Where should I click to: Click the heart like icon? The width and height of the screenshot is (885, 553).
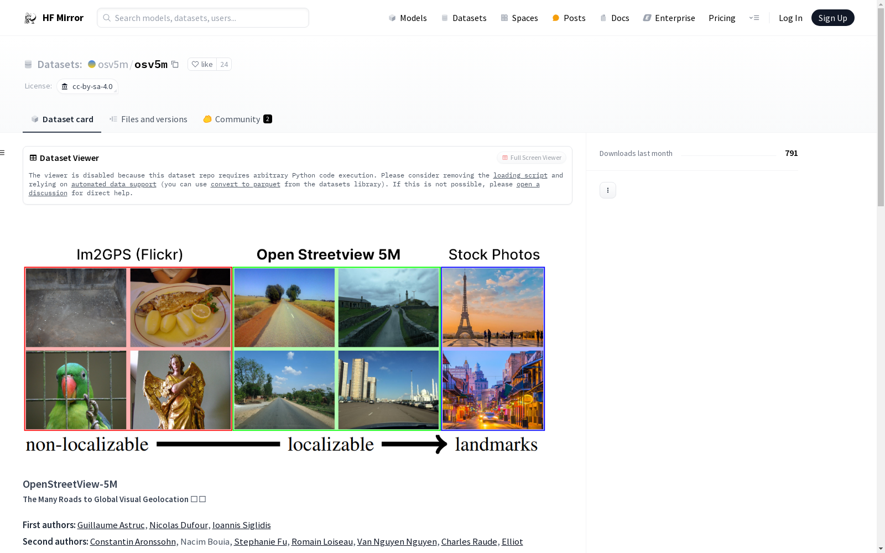coord(195,64)
